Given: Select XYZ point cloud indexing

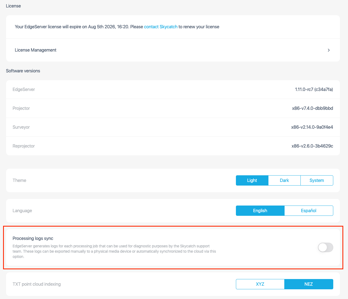Looking at the screenshot, I should pos(260,284).
